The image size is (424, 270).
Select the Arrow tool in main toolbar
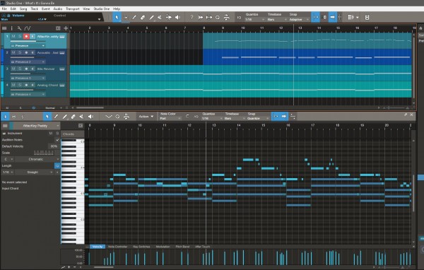(x=117, y=17)
